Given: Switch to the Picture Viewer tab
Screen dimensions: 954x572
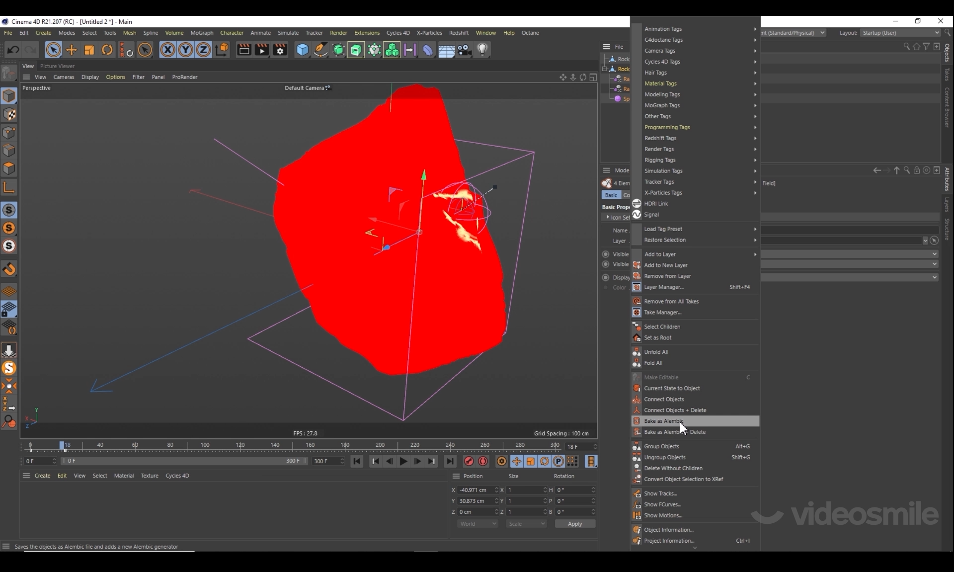Looking at the screenshot, I should [57, 66].
